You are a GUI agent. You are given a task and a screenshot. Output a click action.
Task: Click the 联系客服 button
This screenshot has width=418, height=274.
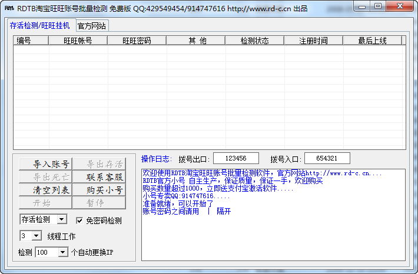point(99,177)
